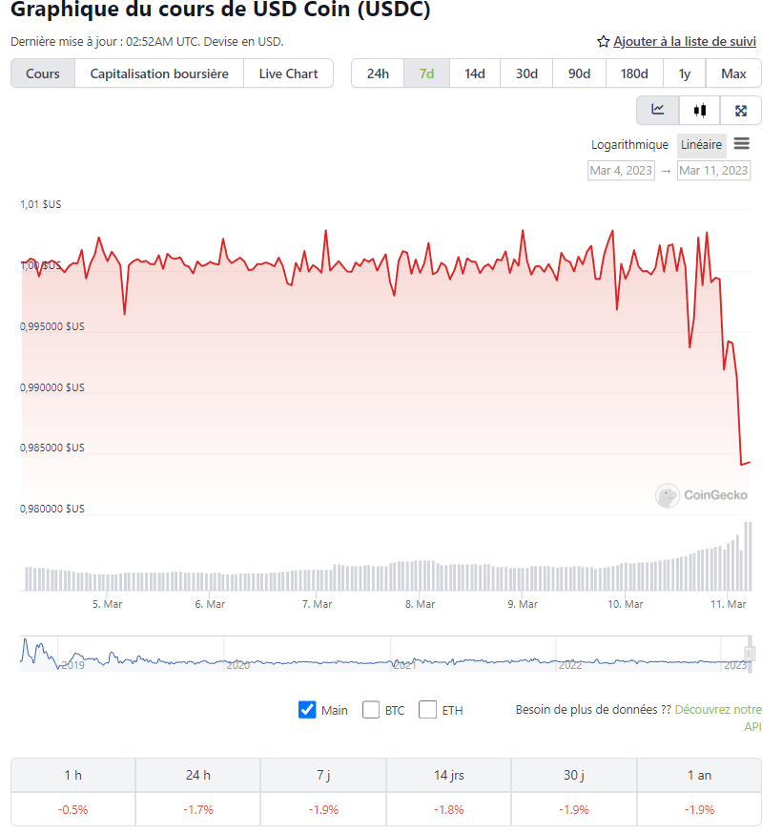Click the CoinGecko logo watermark
Viewport: 782px width, 834px height.
click(702, 495)
